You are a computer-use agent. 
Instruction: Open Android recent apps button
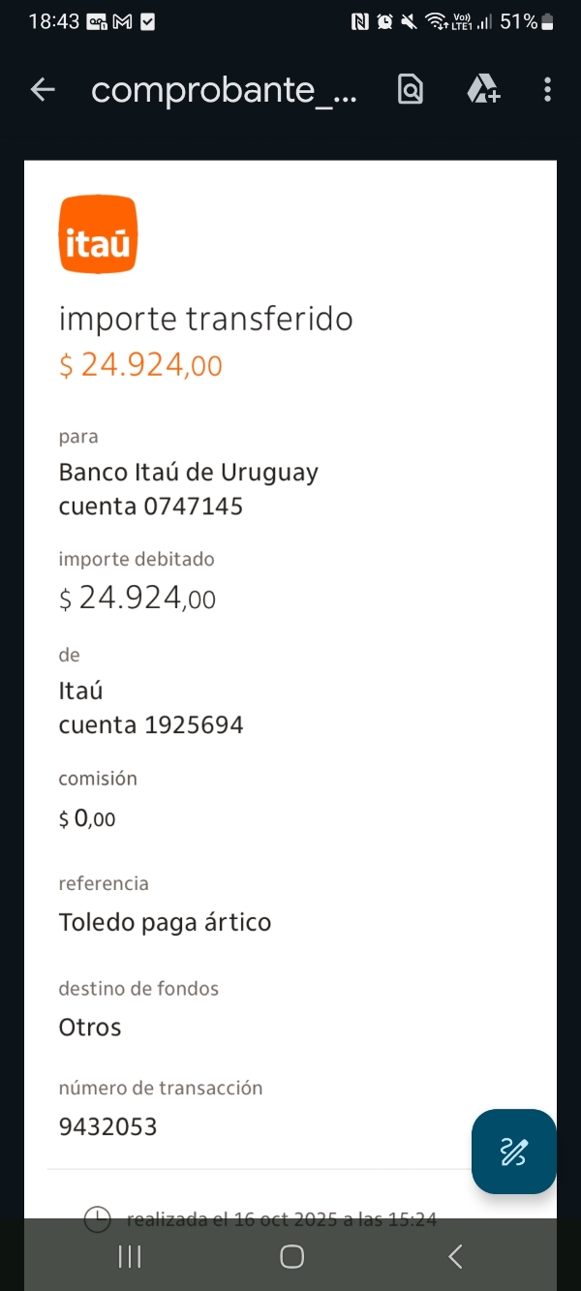[x=129, y=1256]
